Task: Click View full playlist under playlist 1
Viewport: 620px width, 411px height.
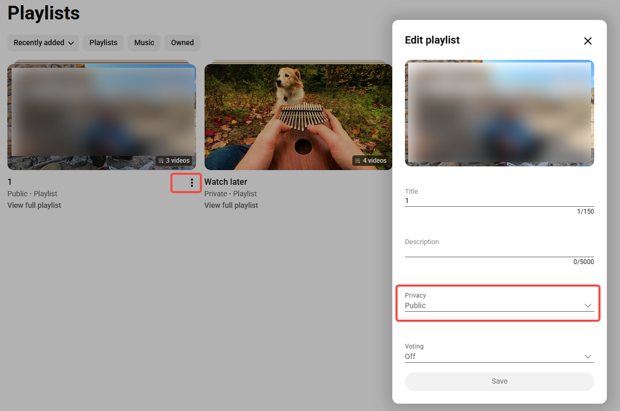Action: click(34, 205)
